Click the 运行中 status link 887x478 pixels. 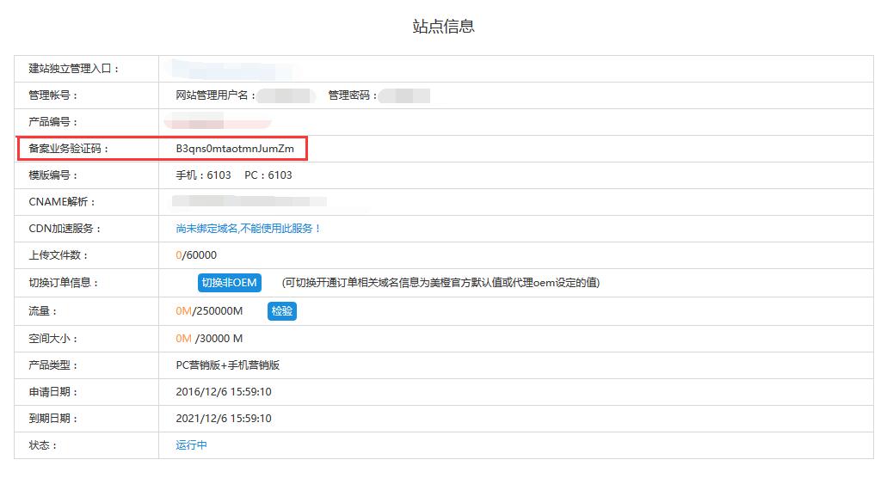point(191,444)
